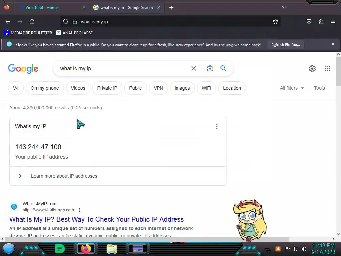Select the V4 filter chip
This screenshot has width=341, height=256.
point(16,88)
